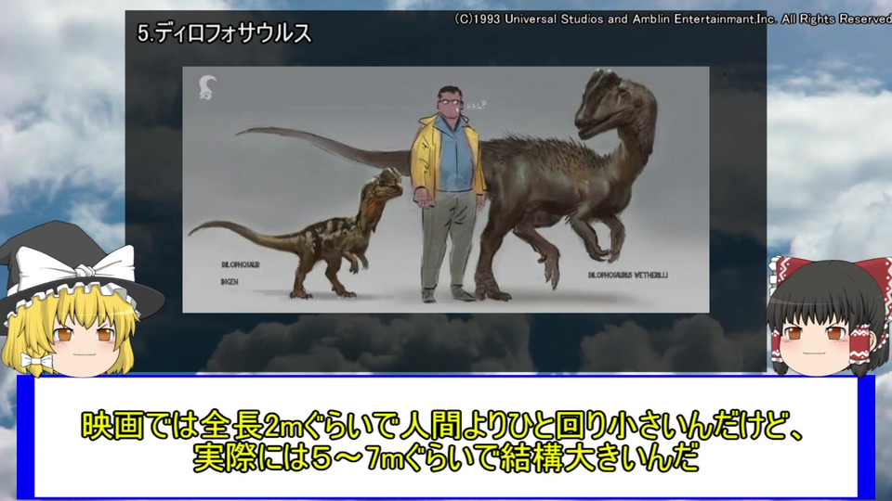Screen dimensions: 892x501
Task: Click the red-bow black-haired character on the right
Action: [827, 315]
